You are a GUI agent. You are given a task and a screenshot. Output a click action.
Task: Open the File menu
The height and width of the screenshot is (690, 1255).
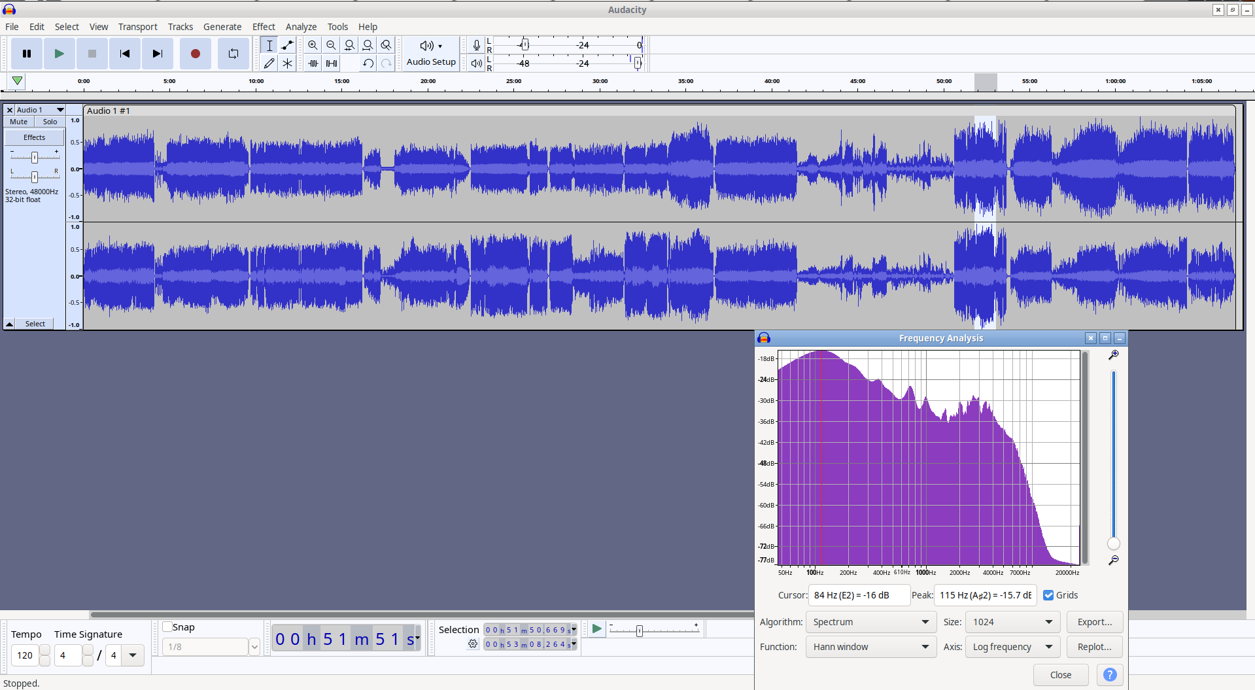pyautogui.click(x=12, y=27)
